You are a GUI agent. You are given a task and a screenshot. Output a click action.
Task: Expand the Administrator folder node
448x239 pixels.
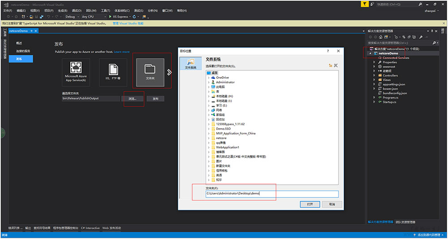[209, 83]
